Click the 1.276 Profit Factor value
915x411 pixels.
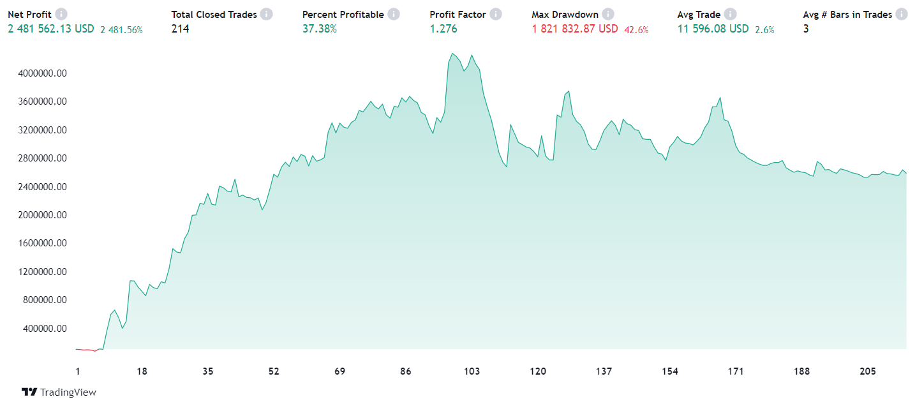point(443,29)
